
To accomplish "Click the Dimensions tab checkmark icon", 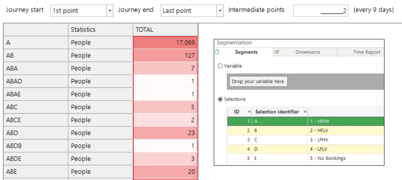I will 277,52.
